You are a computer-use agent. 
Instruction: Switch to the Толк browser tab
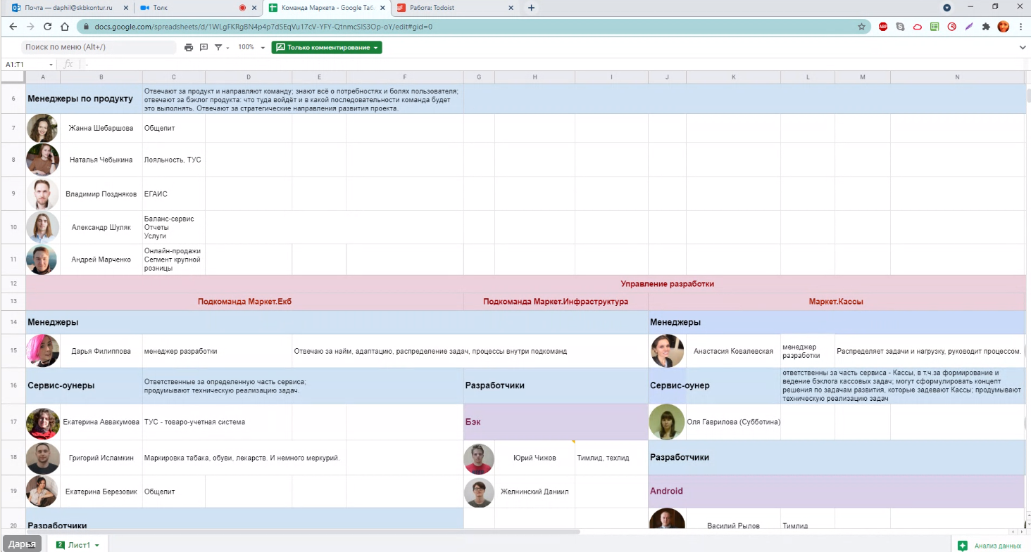(x=197, y=8)
